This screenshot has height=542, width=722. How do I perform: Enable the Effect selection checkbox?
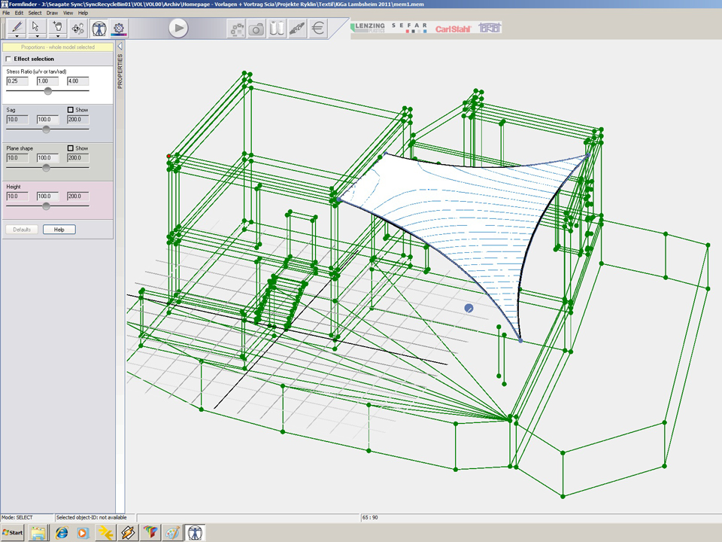pos(9,59)
